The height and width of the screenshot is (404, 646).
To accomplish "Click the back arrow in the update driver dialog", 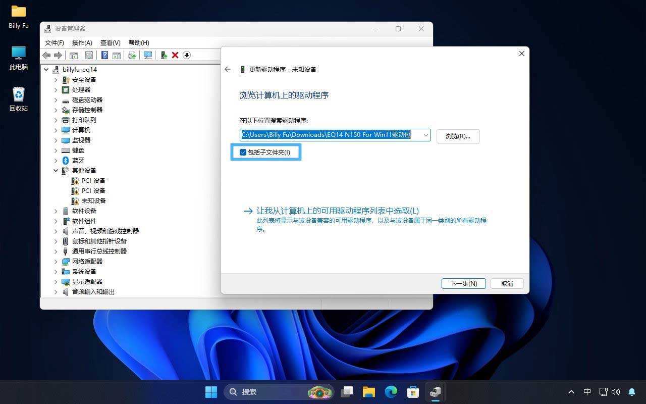I will point(228,69).
